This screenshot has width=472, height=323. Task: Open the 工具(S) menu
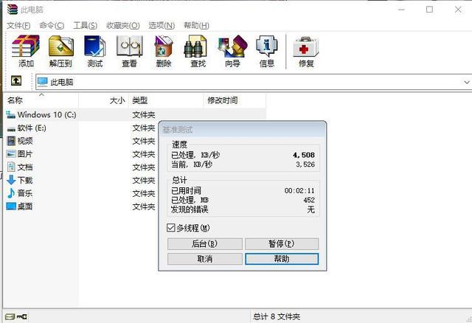click(86, 26)
